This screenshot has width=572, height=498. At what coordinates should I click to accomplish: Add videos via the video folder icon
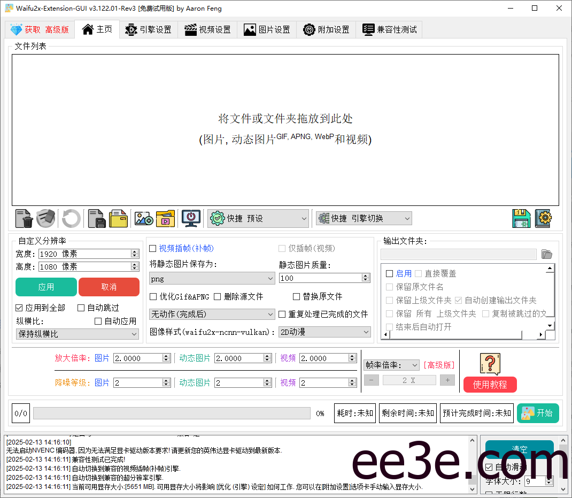tap(165, 218)
